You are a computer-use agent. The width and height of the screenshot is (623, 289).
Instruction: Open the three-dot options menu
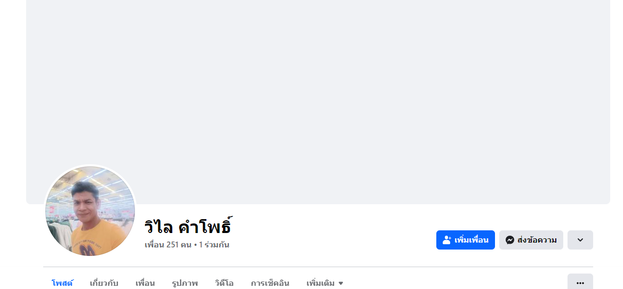click(580, 283)
